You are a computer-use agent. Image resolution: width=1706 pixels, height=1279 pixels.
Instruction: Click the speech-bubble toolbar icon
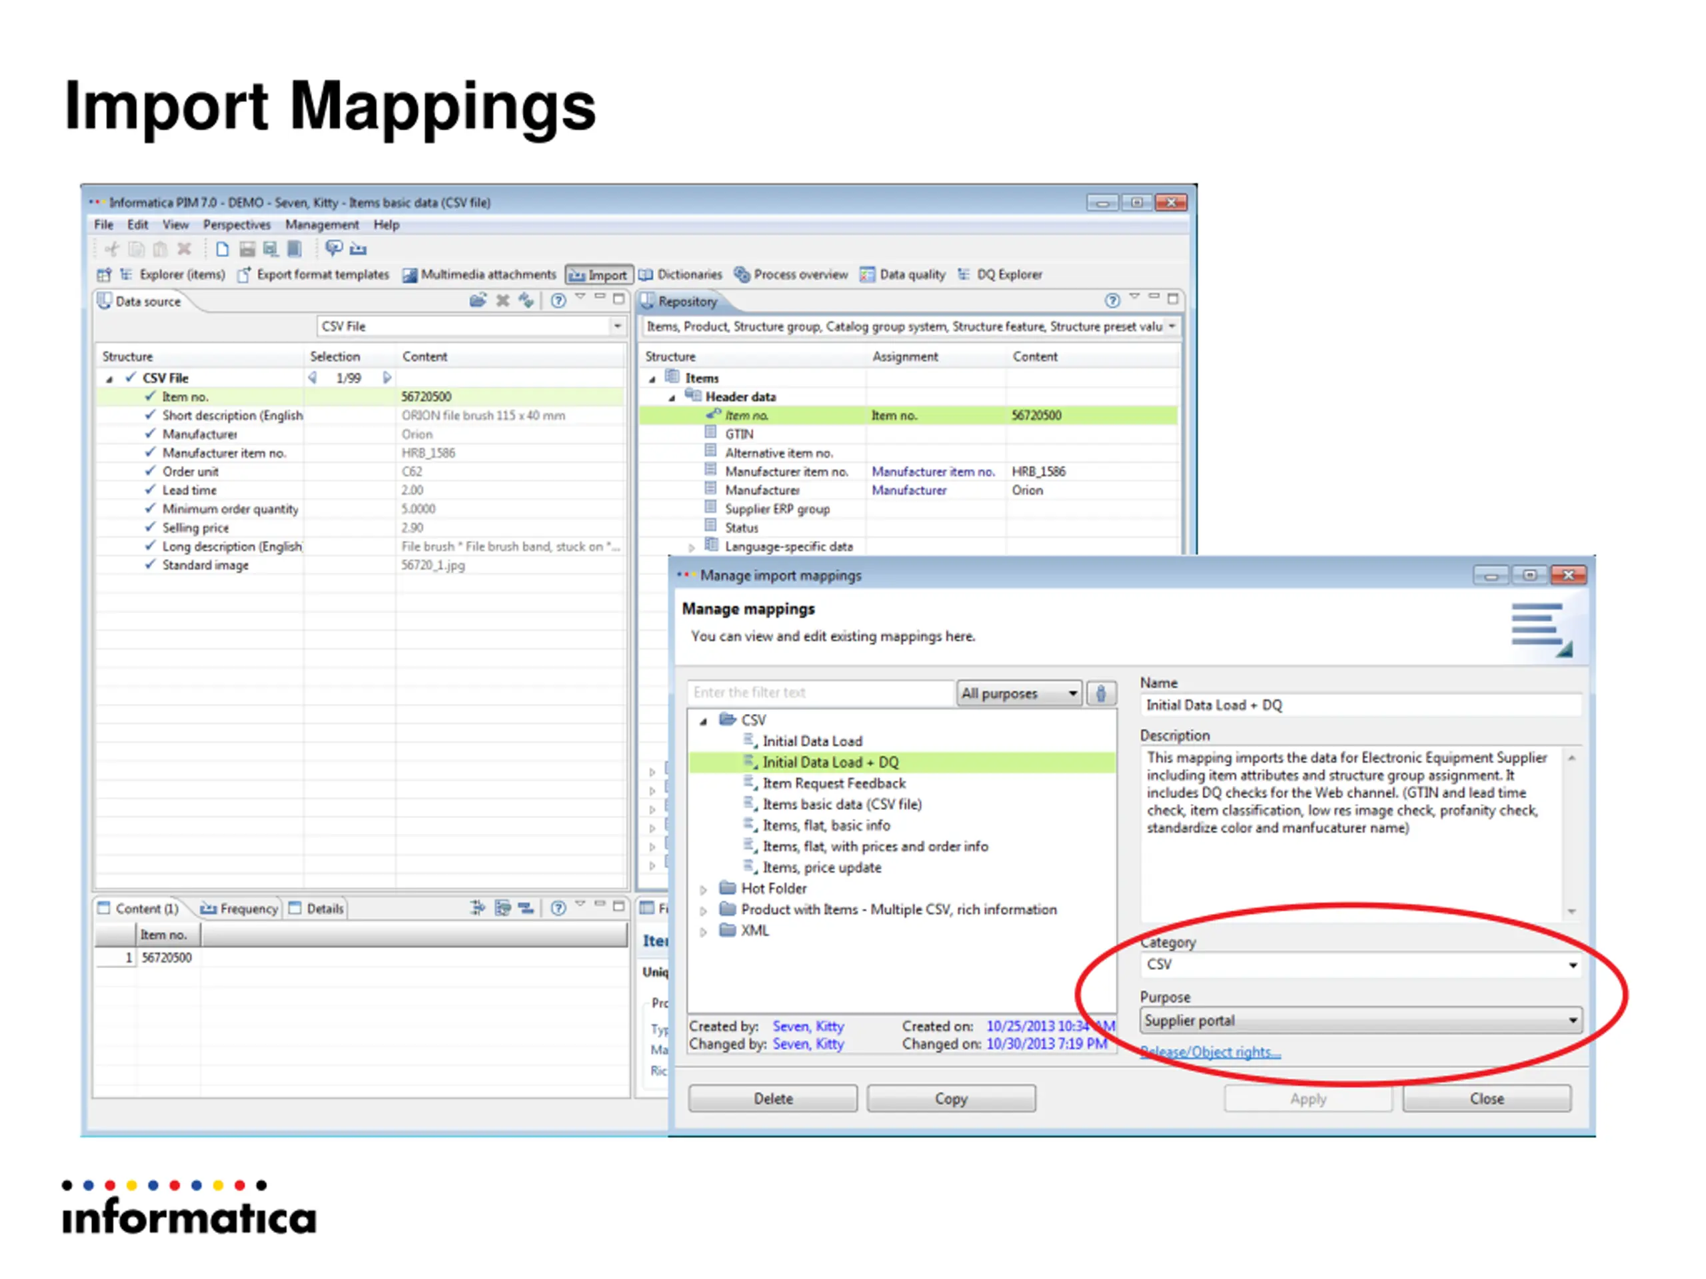334,248
